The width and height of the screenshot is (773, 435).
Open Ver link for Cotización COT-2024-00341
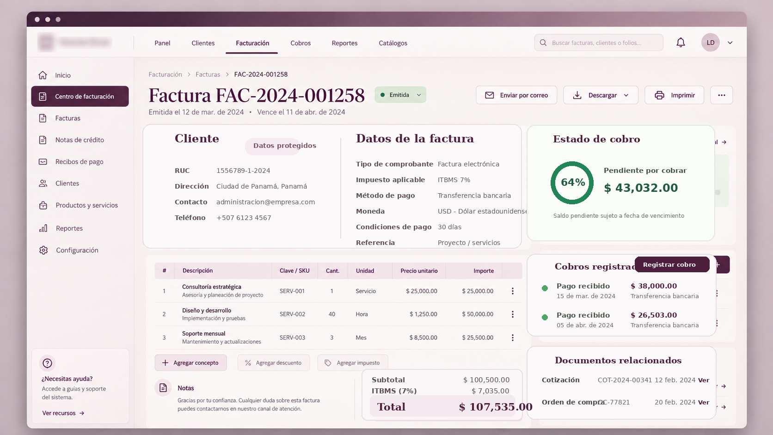coord(704,380)
